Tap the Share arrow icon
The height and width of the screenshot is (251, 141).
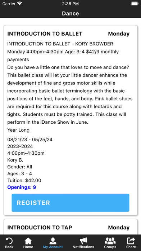(x=131, y=241)
